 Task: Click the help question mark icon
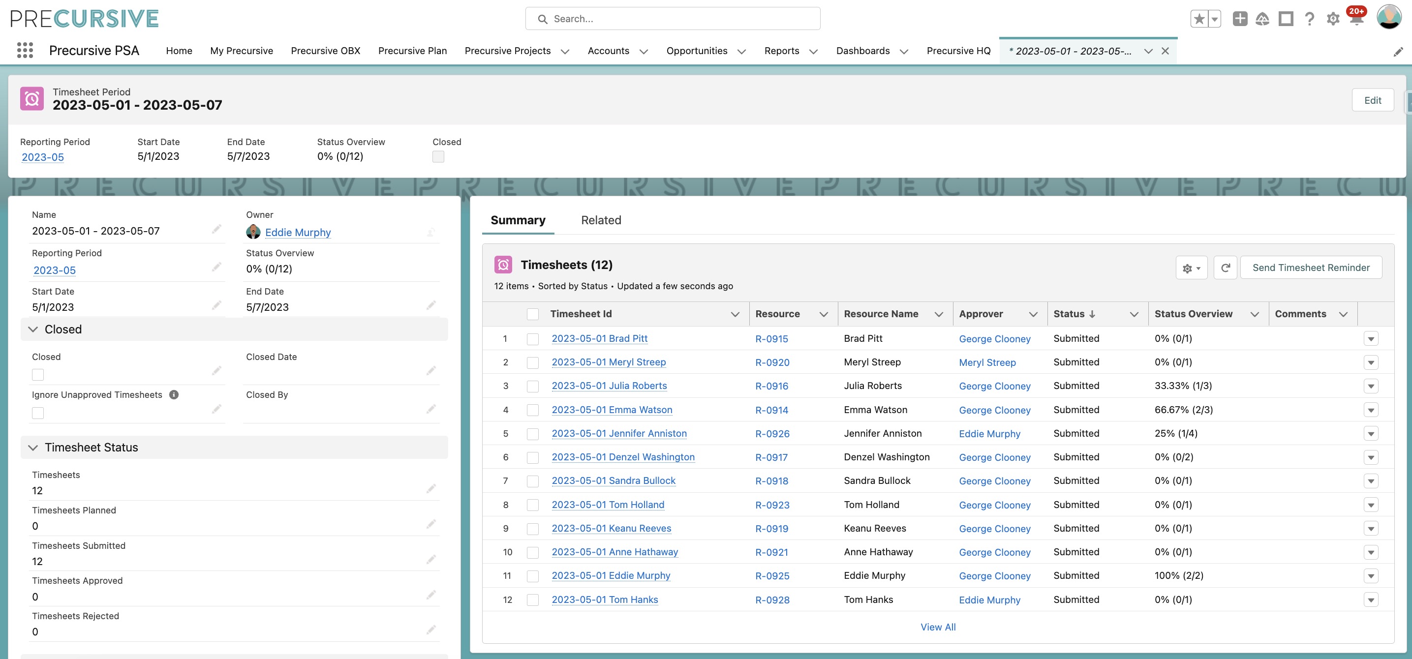[1309, 18]
